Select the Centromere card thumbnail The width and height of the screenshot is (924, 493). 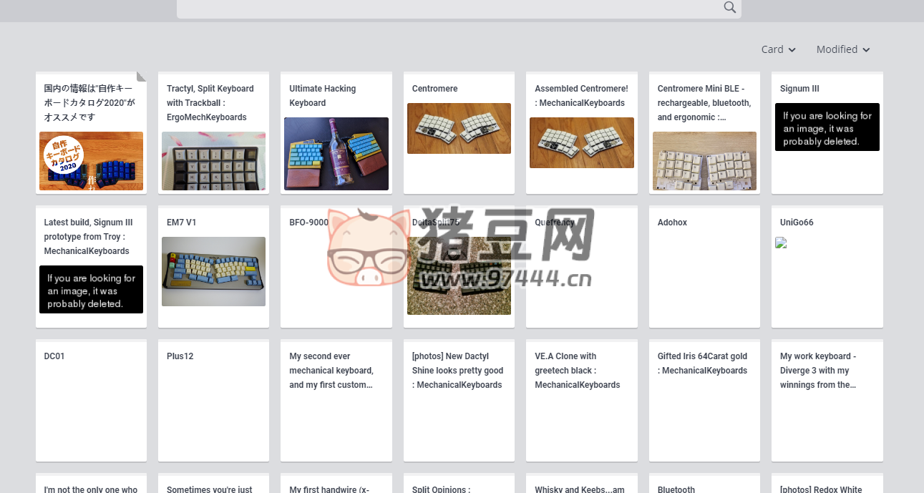pos(459,129)
